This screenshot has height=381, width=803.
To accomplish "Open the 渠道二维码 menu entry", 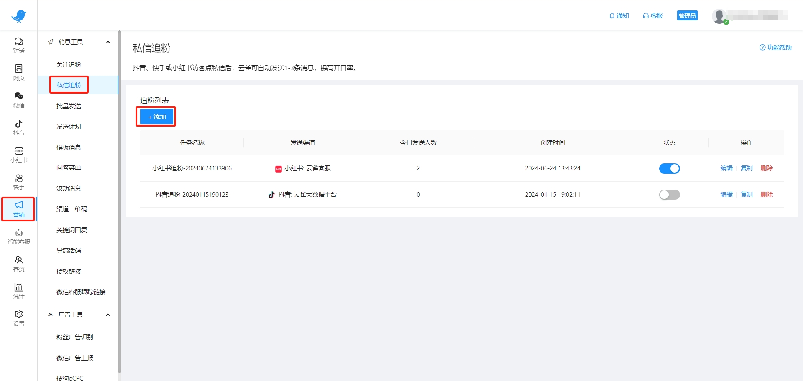I will pos(71,209).
